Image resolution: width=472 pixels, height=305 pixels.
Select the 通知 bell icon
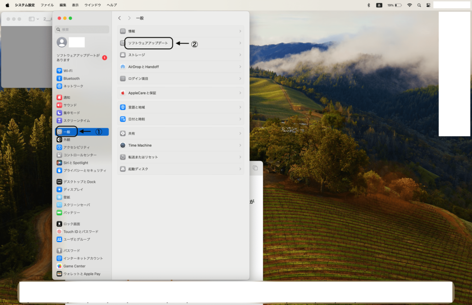(59, 98)
